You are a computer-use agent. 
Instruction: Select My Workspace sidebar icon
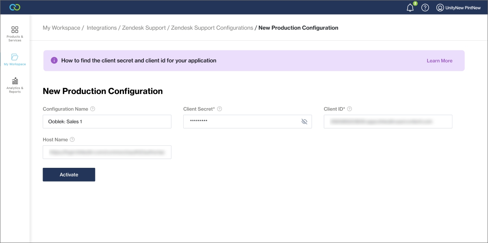(15, 59)
